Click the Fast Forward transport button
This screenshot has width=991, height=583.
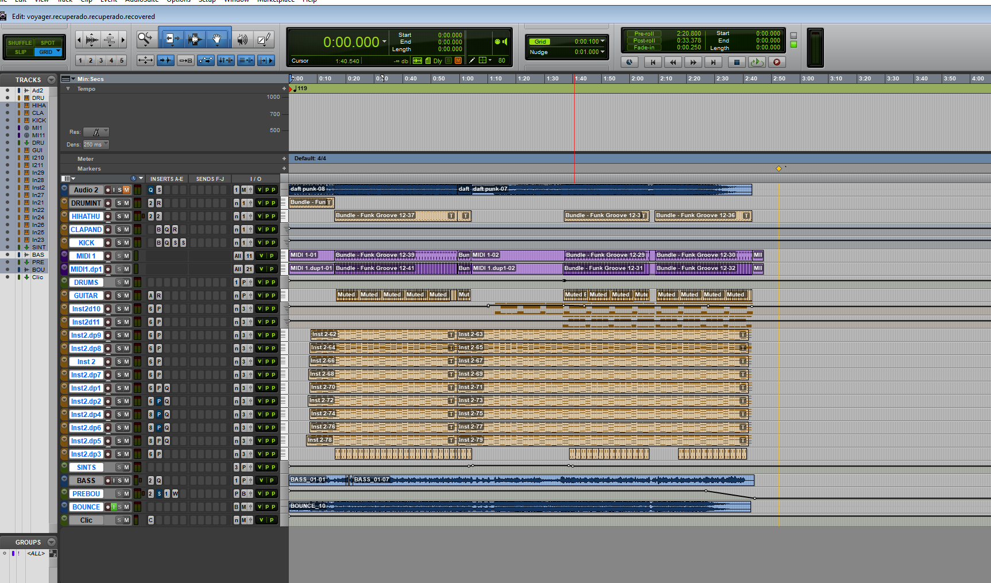click(x=693, y=62)
